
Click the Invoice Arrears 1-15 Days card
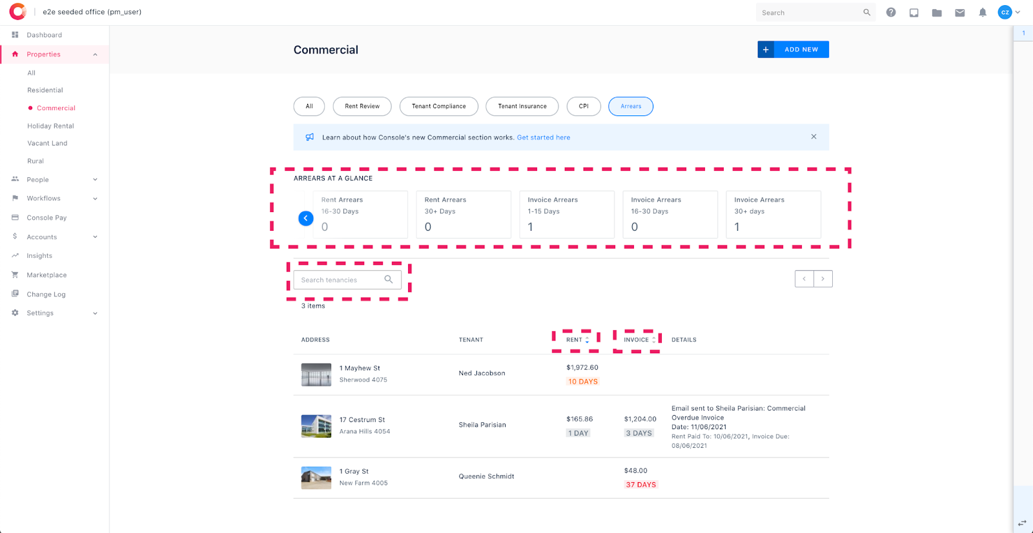point(567,215)
